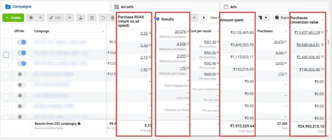Image resolution: width=332 pixels, height=140 pixels.
Task: Tick the blue-outlined checkbox in ₹10.8 row
Action: 6,55
